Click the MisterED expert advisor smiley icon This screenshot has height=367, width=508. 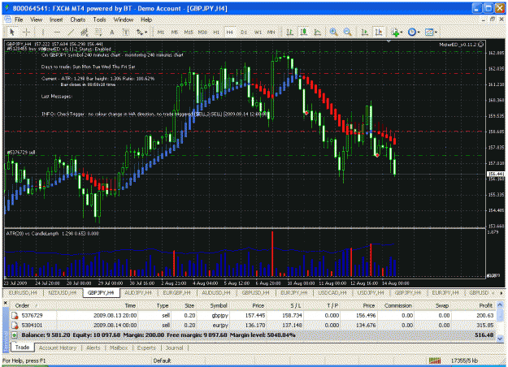pos(481,45)
